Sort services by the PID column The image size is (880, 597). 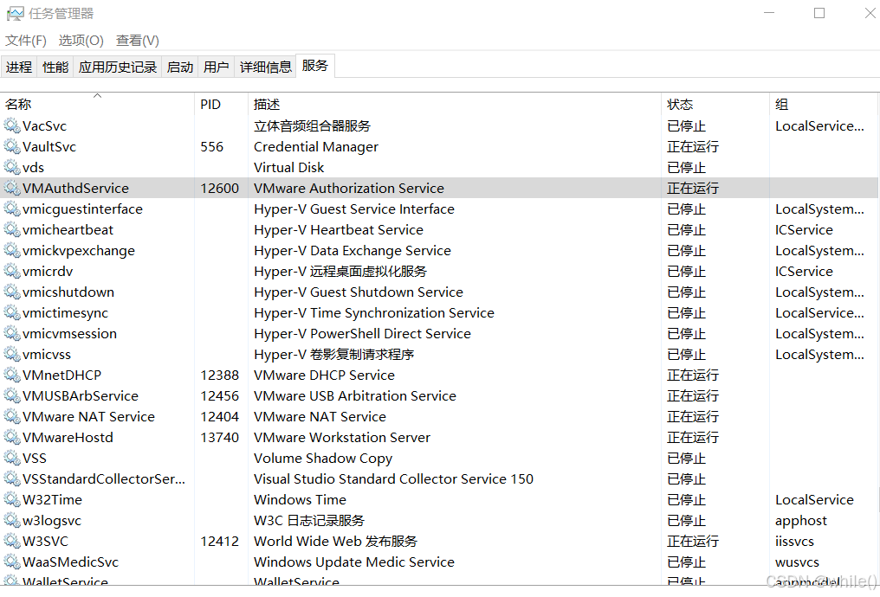pyautogui.click(x=210, y=104)
